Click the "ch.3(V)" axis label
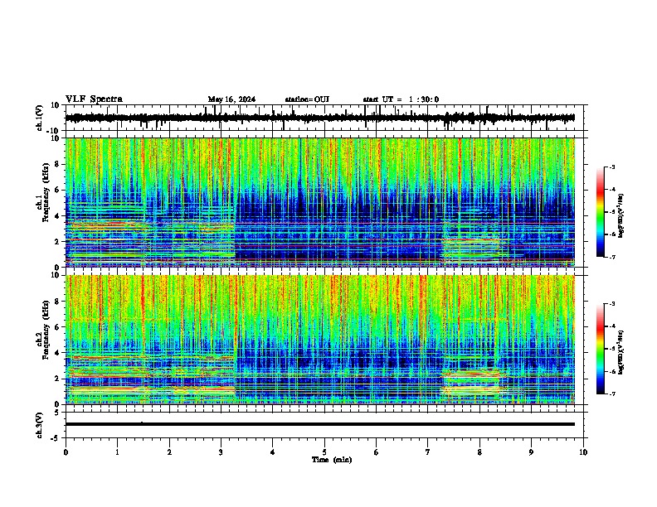Image resolution: width=657 pixels, height=507 pixels. 39,425
